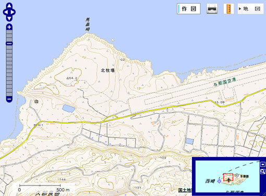
Task: Open the 作図 drawing tool
Action: click(189, 9)
